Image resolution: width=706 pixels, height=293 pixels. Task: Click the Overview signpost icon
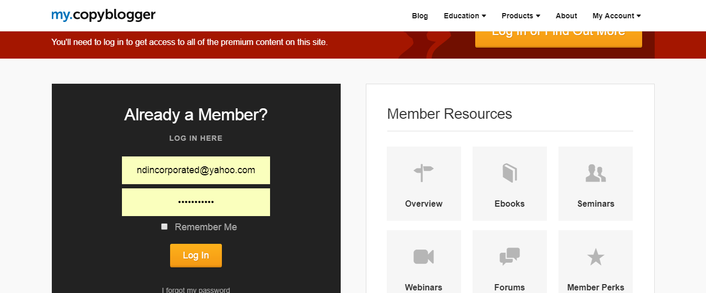[423, 173]
